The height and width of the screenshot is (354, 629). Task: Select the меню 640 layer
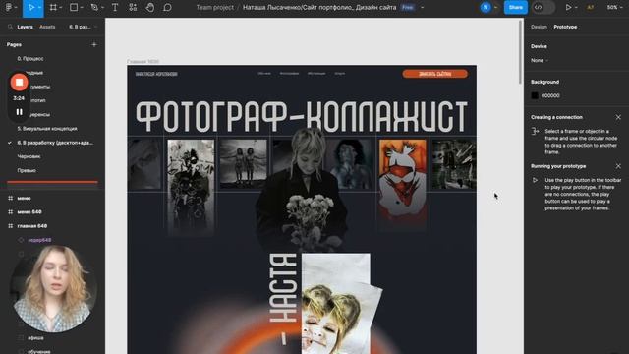pyautogui.click(x=29, y=212)
